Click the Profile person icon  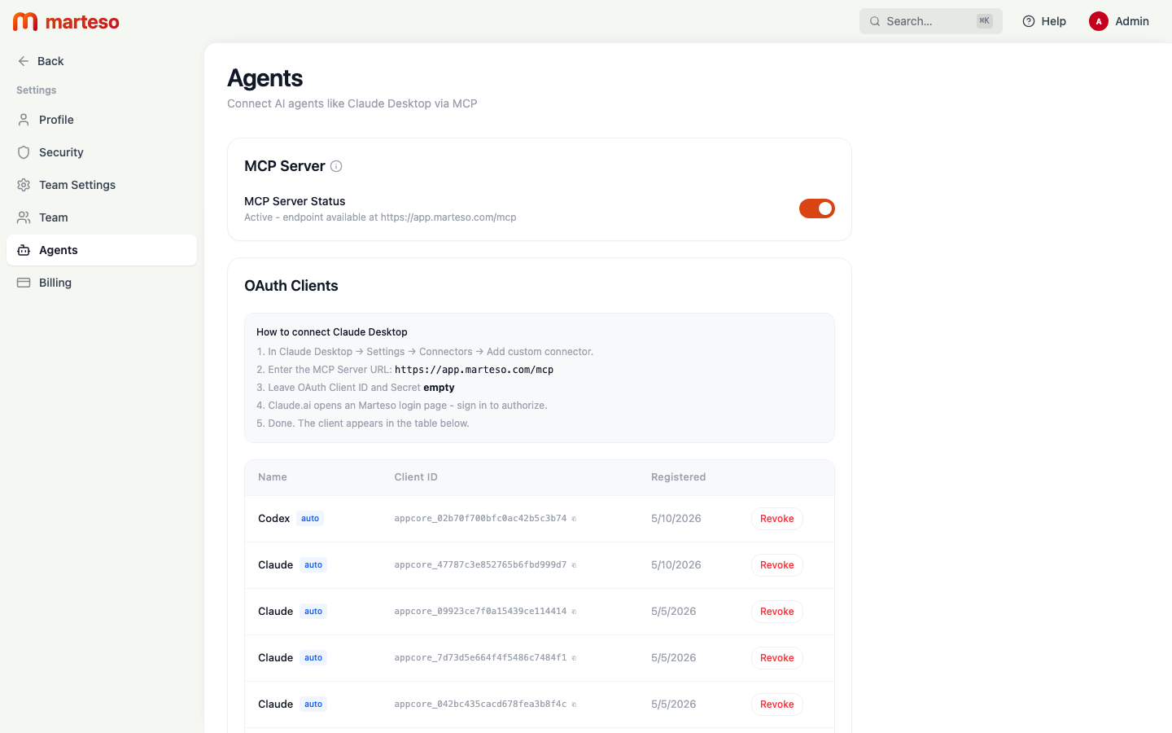click(24, 120)
